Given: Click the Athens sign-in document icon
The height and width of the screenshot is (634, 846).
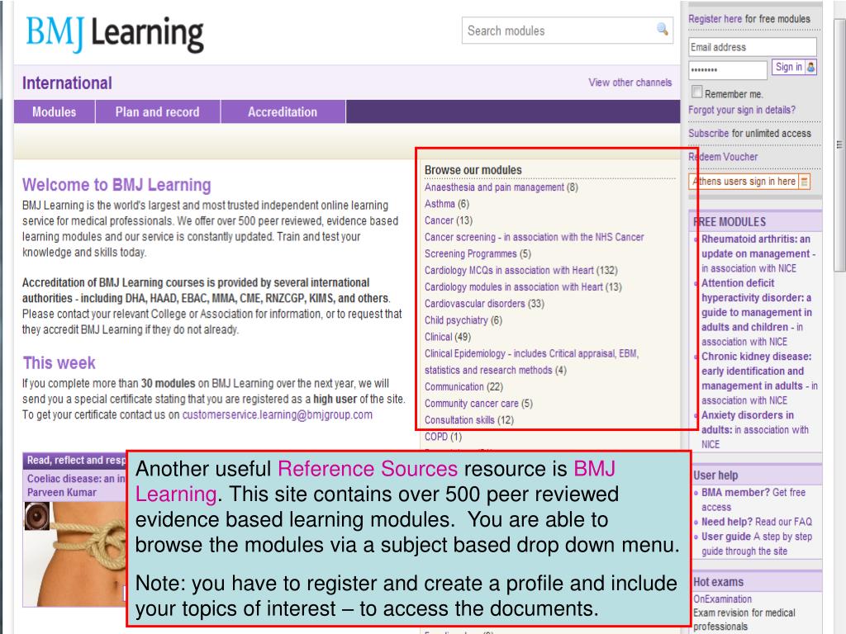Looking at the screenshot, I should (x=804, y=182).
